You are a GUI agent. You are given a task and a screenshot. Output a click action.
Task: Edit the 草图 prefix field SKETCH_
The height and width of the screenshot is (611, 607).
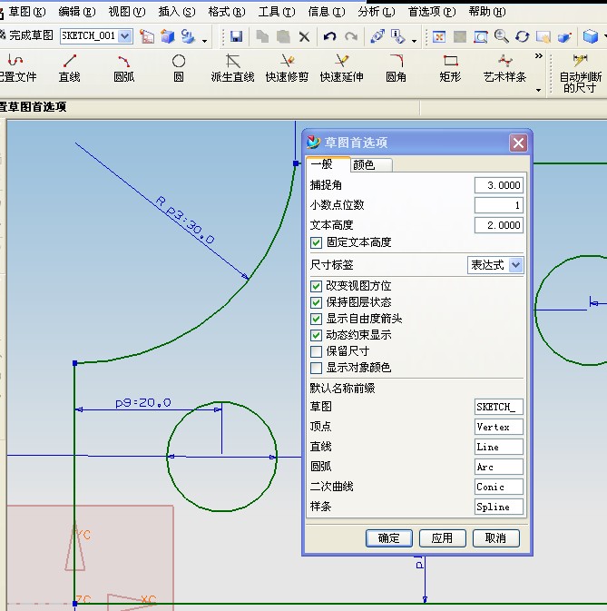click(498, 407)
